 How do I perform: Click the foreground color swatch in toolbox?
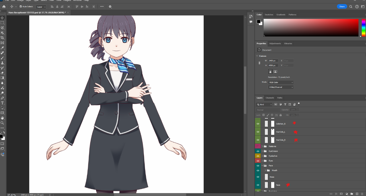tap(1, 136)
